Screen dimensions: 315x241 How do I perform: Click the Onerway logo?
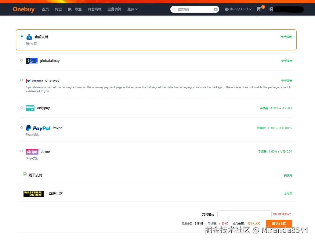[34, 81]
